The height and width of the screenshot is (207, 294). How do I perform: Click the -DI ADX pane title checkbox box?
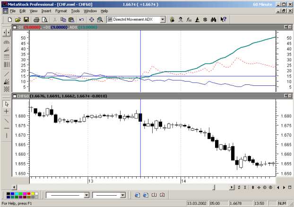15,27
